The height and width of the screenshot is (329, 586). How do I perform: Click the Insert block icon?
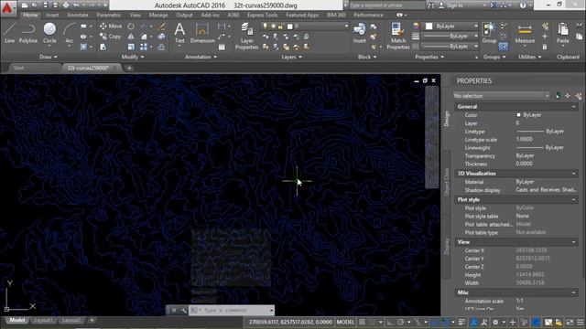coord(360,33)
